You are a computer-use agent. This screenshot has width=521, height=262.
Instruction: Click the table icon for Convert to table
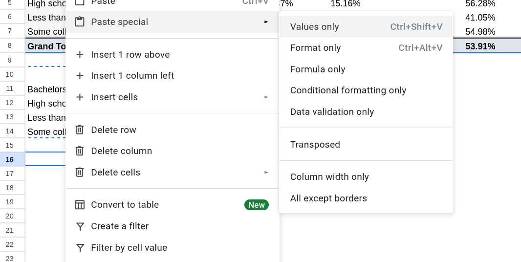tap(80, 205)
